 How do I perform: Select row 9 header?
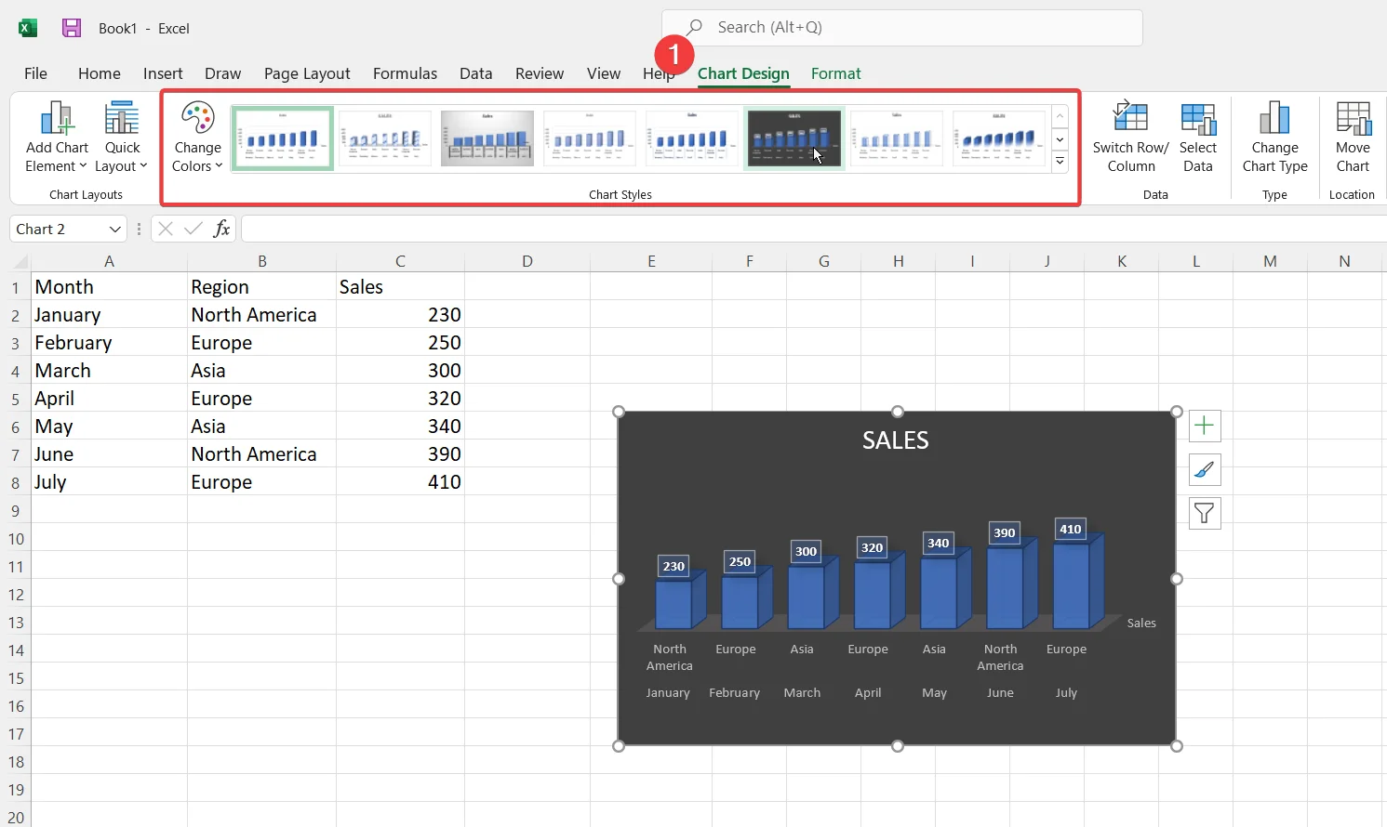(16, 510)
